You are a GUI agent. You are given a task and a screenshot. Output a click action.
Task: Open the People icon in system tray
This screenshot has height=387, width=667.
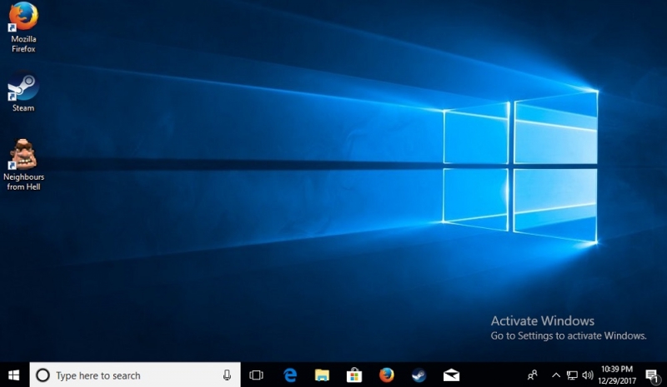click(x=532, y=375)
